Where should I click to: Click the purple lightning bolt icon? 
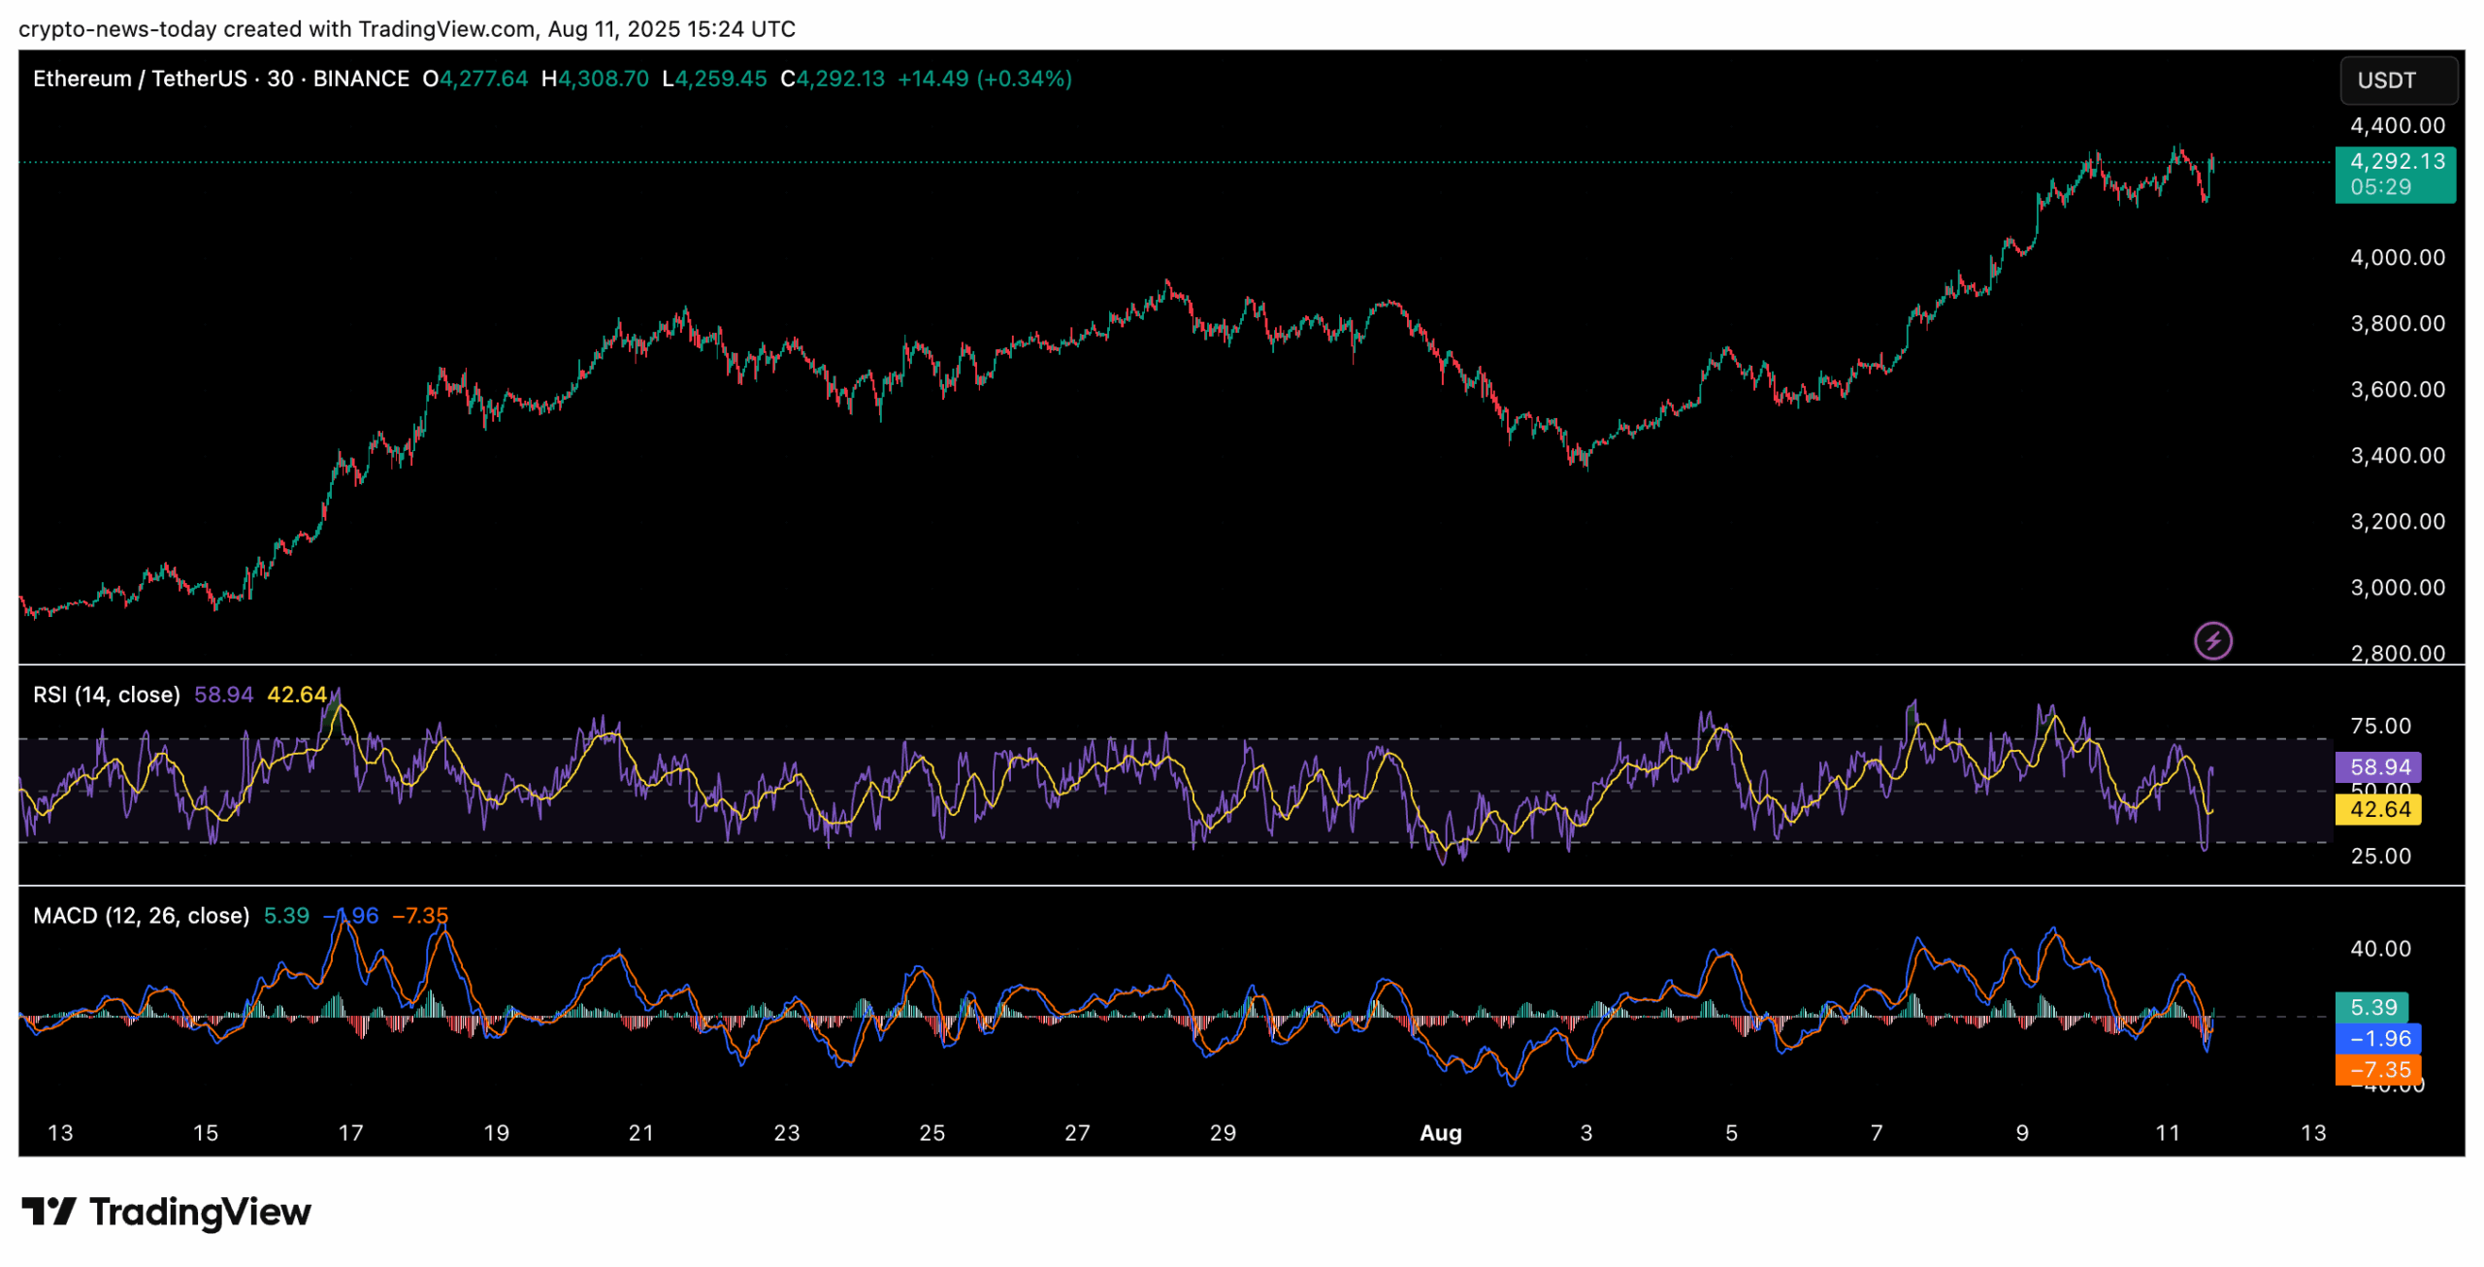(2211, 640)
